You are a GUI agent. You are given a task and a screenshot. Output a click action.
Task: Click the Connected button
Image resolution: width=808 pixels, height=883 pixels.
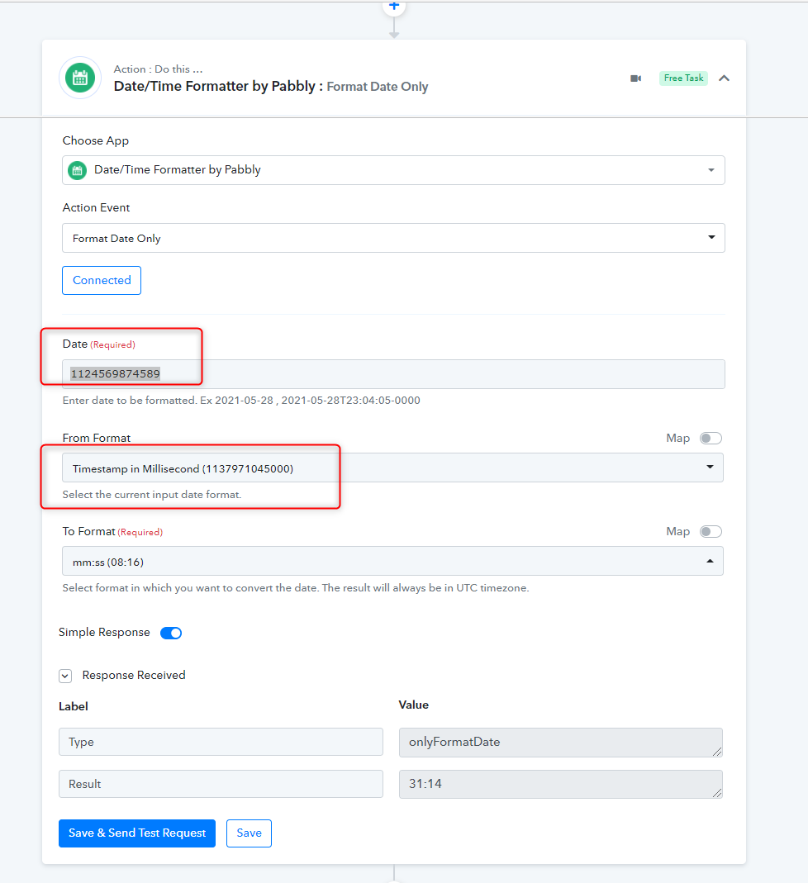click(102, 281)
